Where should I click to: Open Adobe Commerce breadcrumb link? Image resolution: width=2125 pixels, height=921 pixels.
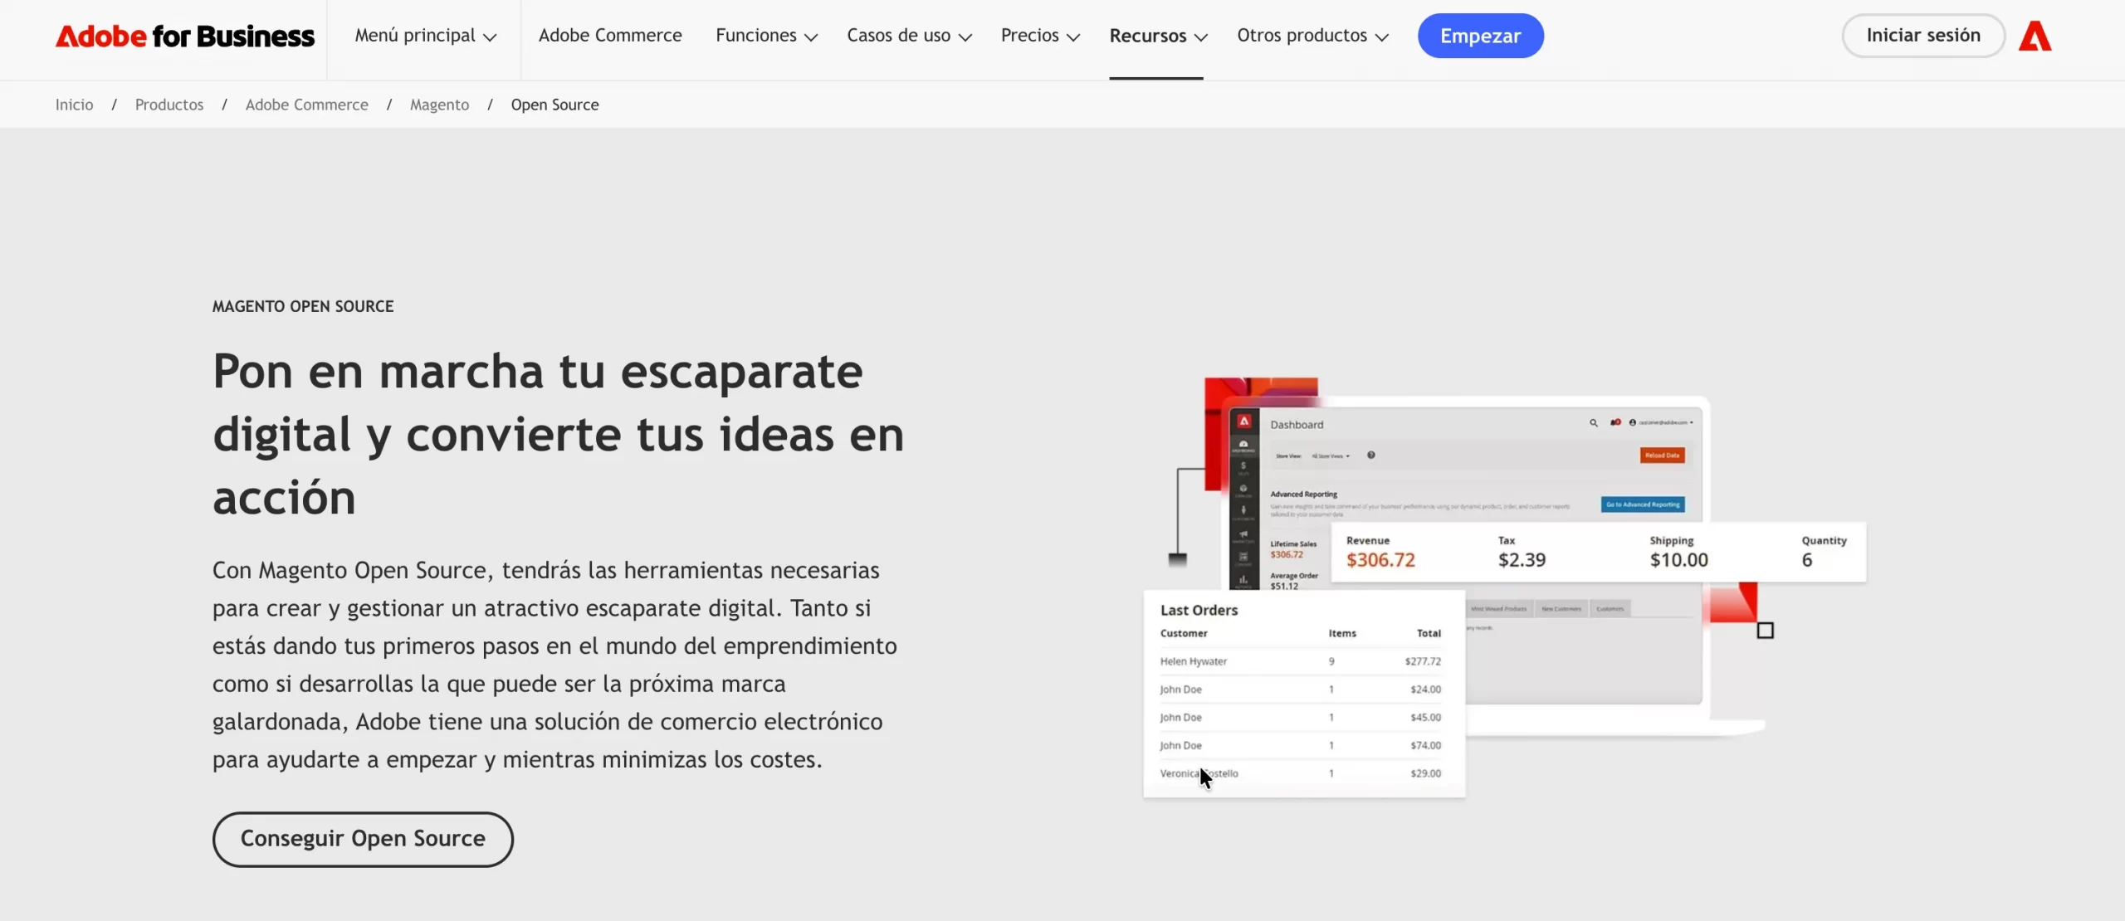306,105
